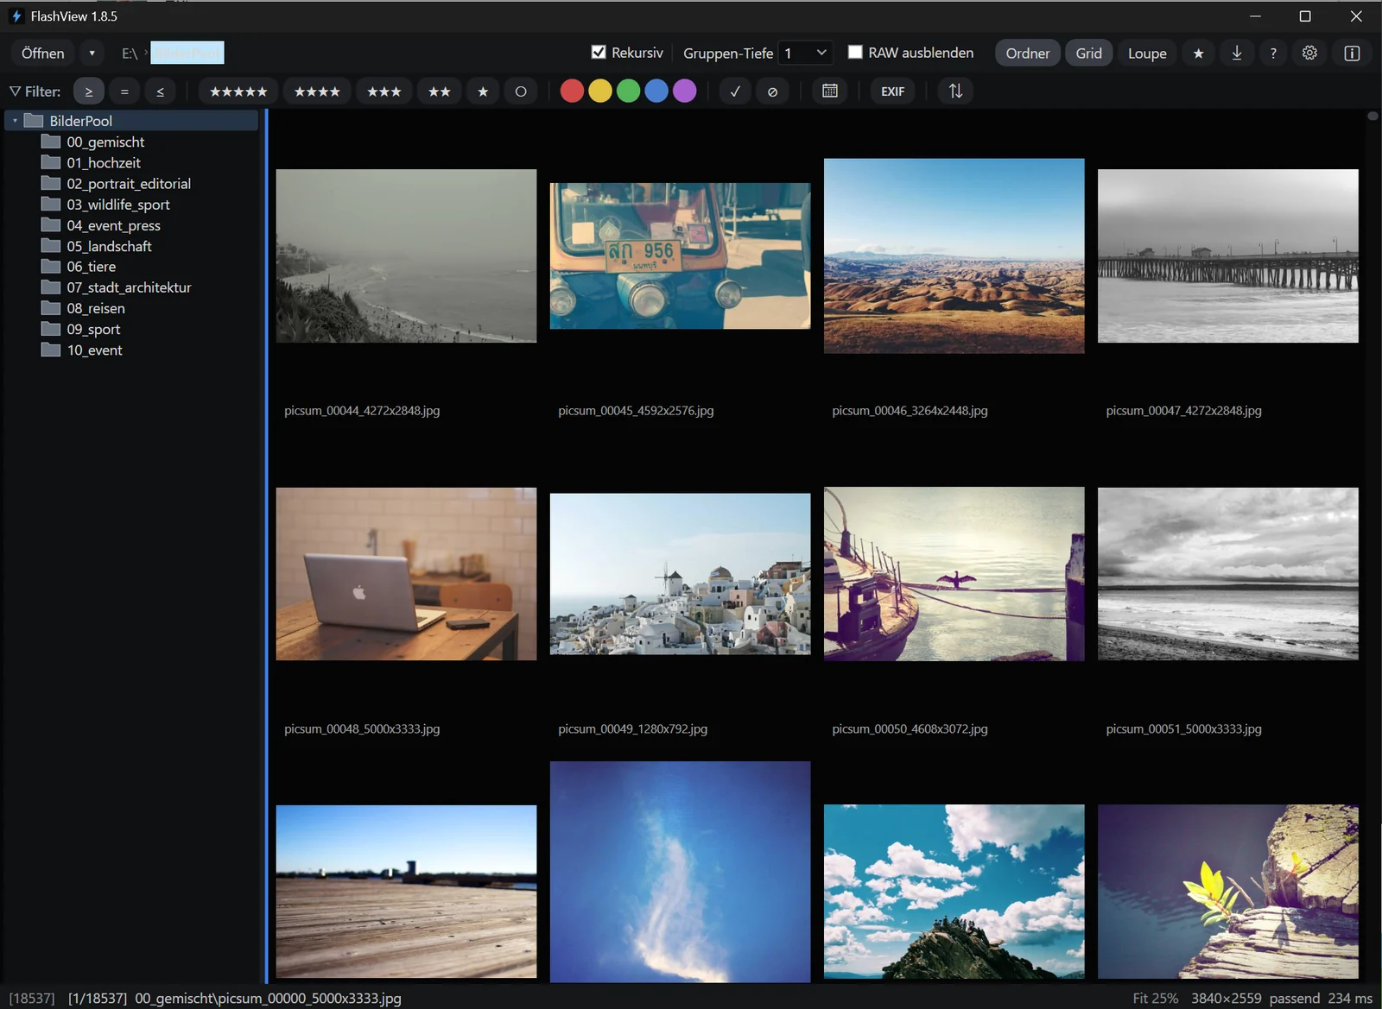Screen dimensions: 1382x1009
Task: Open folder 07_stadt_architektur
Action: (x=129, y=287)
